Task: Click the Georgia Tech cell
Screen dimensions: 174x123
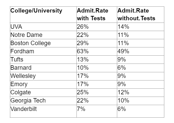Action: pyautogui.click(x=28, y=100)
